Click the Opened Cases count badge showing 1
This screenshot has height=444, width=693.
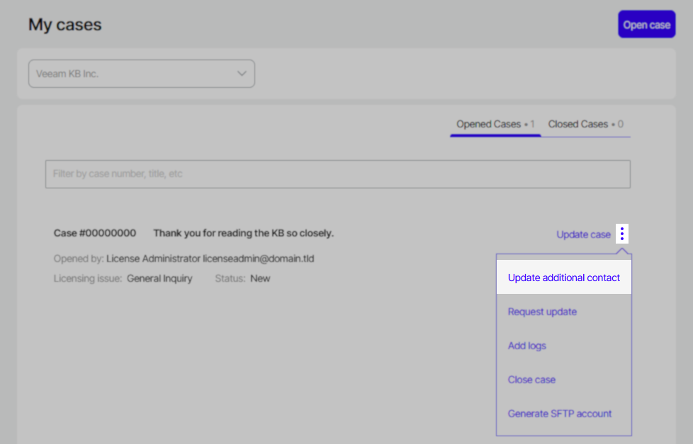click(531, 123)
